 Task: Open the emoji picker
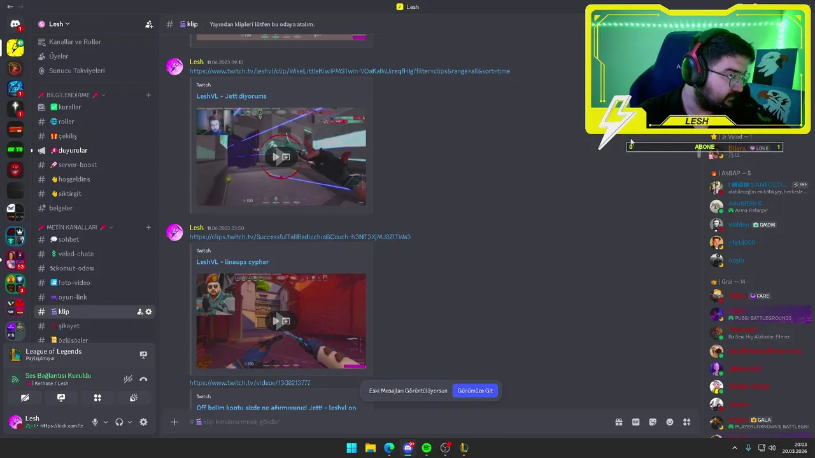pos(670,422)
